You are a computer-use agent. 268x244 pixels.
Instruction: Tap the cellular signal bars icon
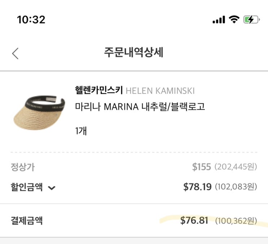(x=219, y=20)
